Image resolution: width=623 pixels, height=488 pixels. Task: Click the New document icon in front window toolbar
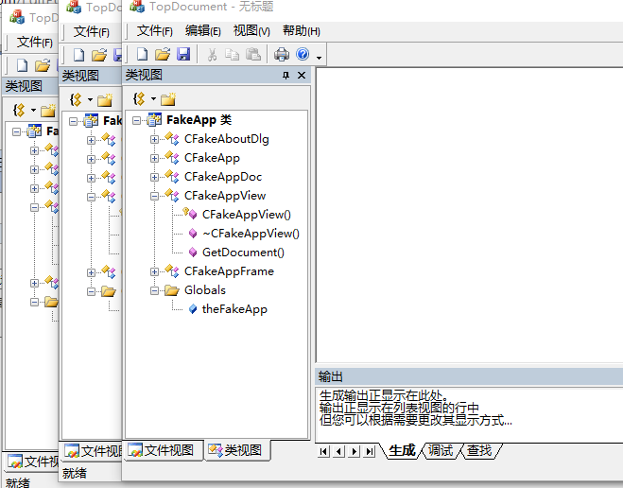tap(142, 54)
